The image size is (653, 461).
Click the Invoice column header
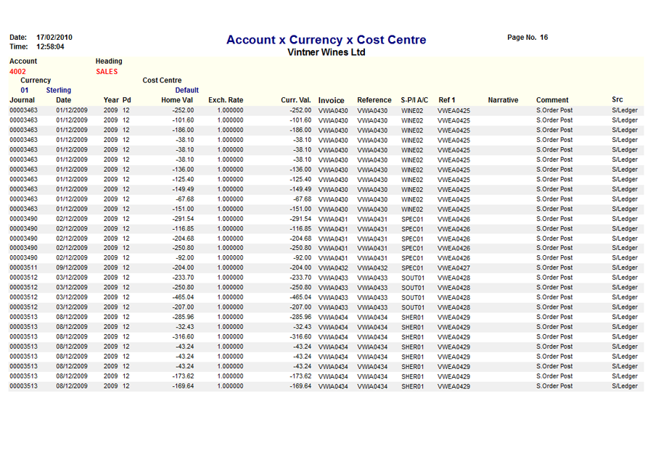click(331, 100)
